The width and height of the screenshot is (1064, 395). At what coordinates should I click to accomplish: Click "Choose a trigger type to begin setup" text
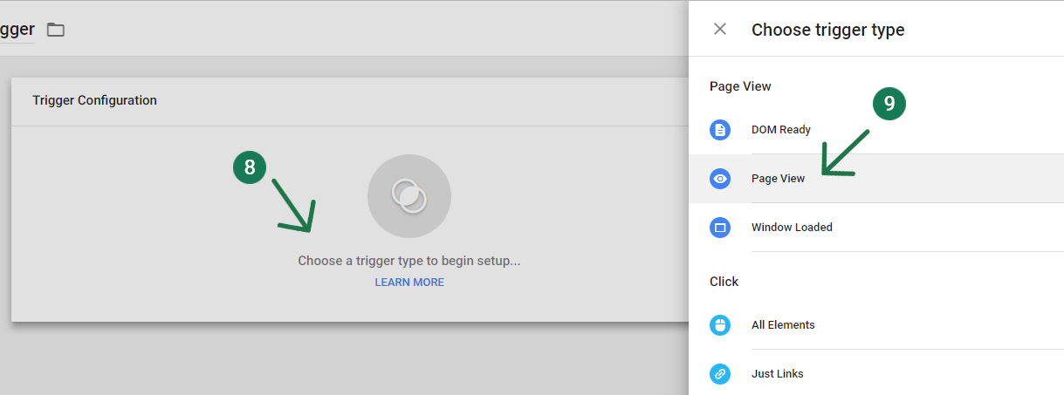(408, 261)
